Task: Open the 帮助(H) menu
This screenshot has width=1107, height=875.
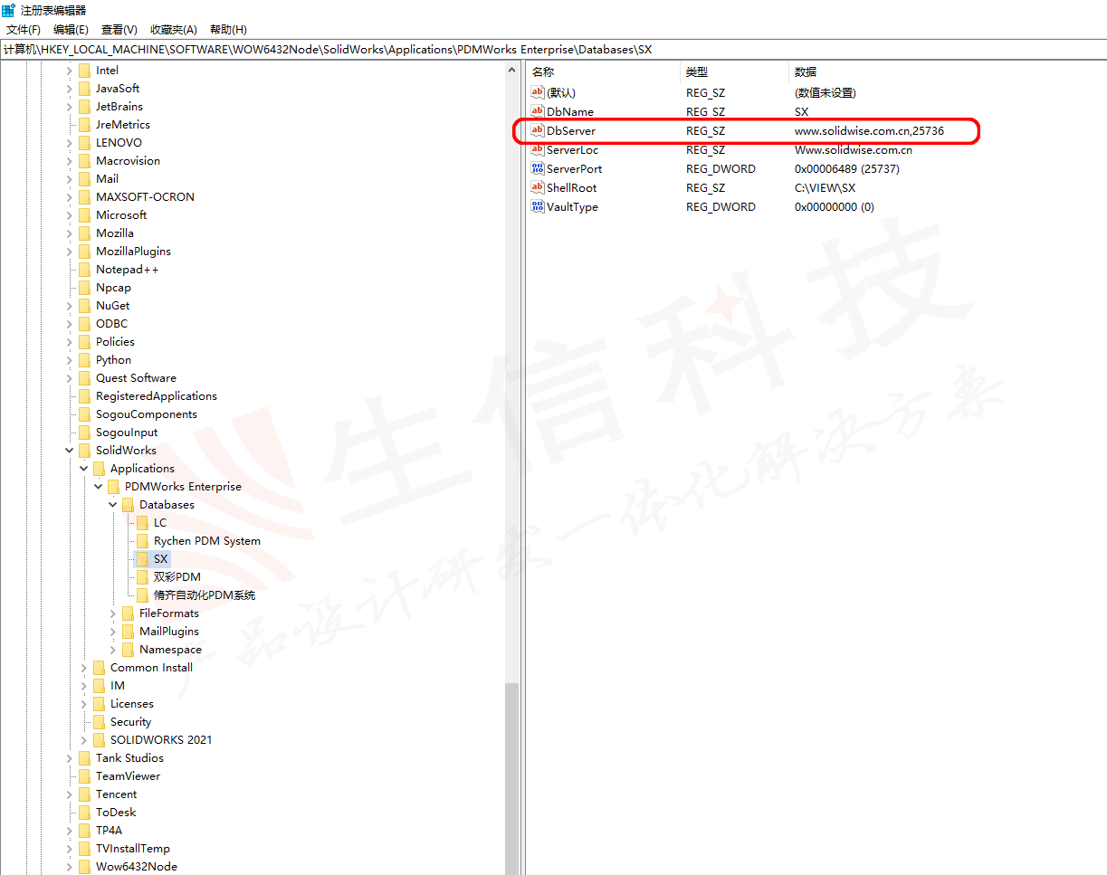Action: [228, 30]
